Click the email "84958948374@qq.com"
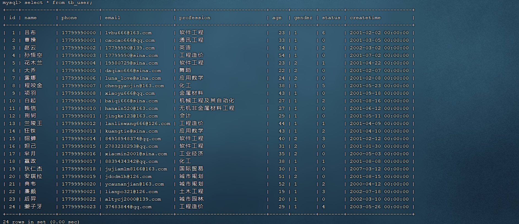 [x=133, y=139]
